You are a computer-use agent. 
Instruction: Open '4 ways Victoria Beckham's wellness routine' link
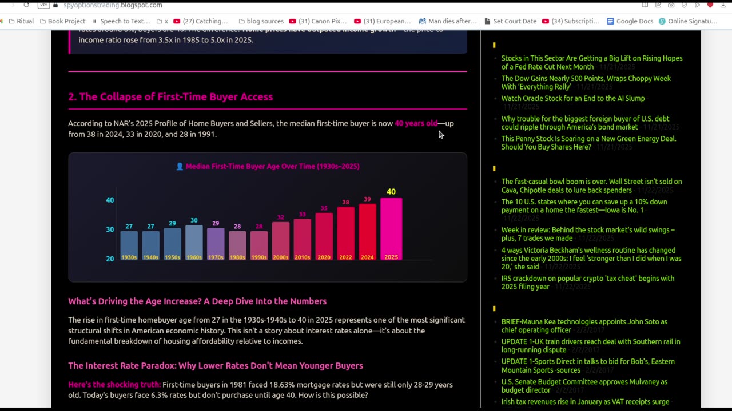[x=591, y=259]
